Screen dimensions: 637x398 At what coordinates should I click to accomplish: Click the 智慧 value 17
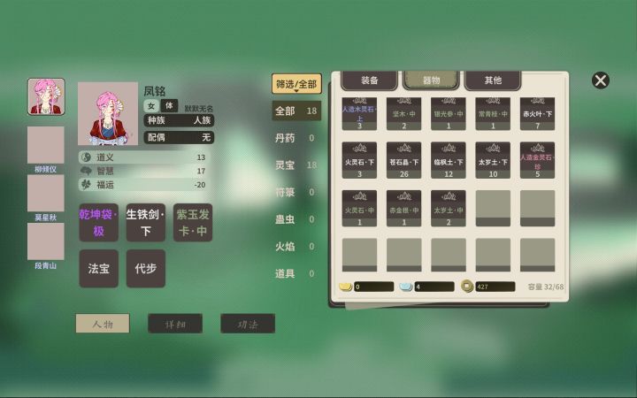[201, 171]
